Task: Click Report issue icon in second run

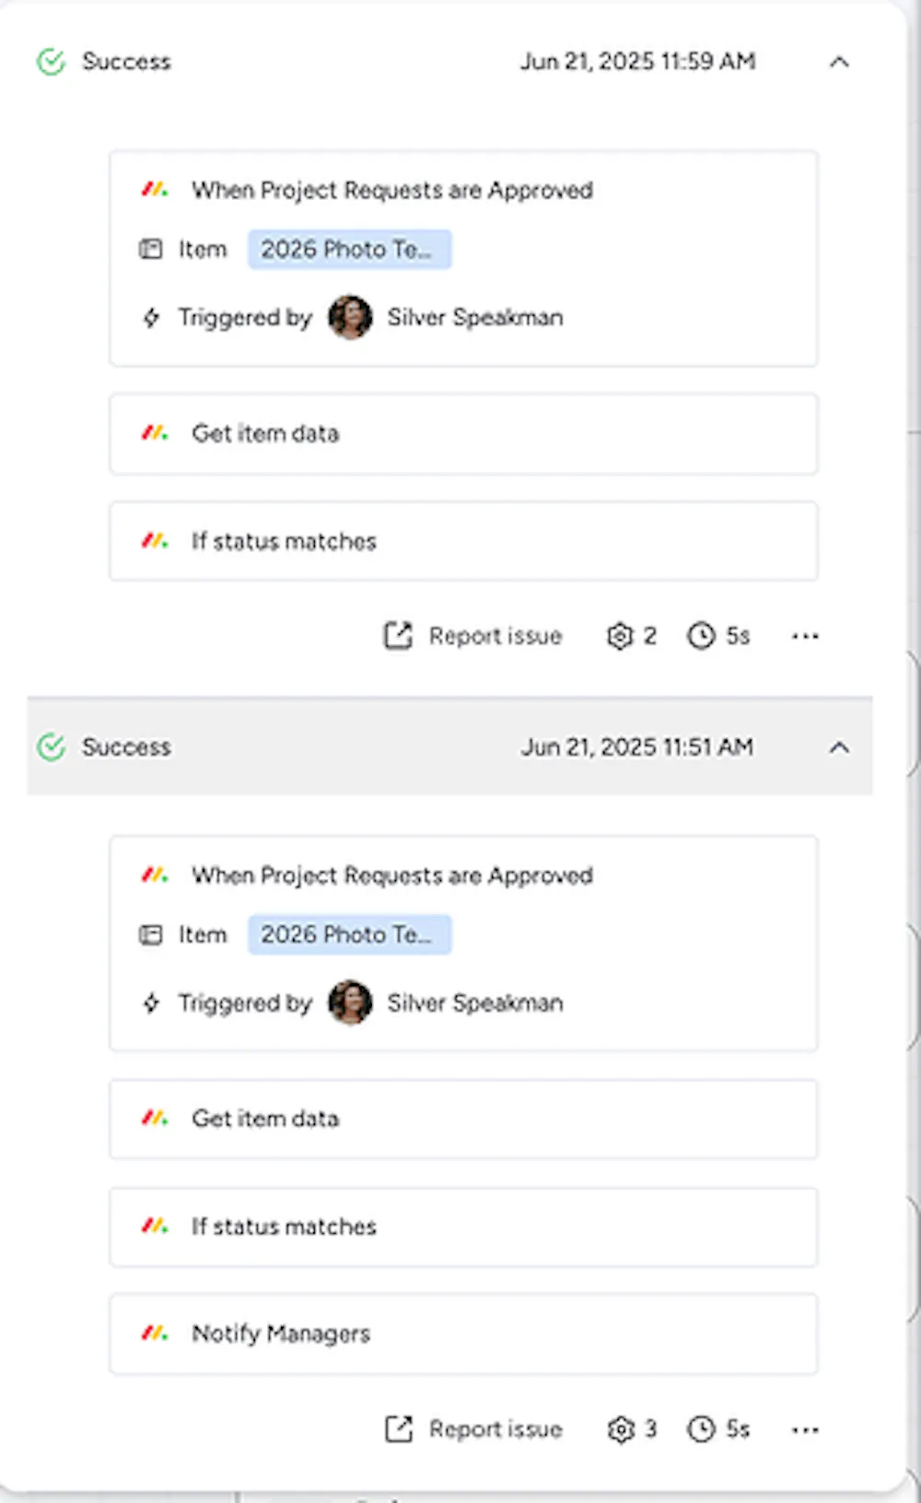Action: click(x=398, y=1429)
